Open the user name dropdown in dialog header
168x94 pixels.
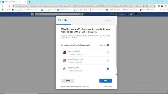click(x=109, y=20)
